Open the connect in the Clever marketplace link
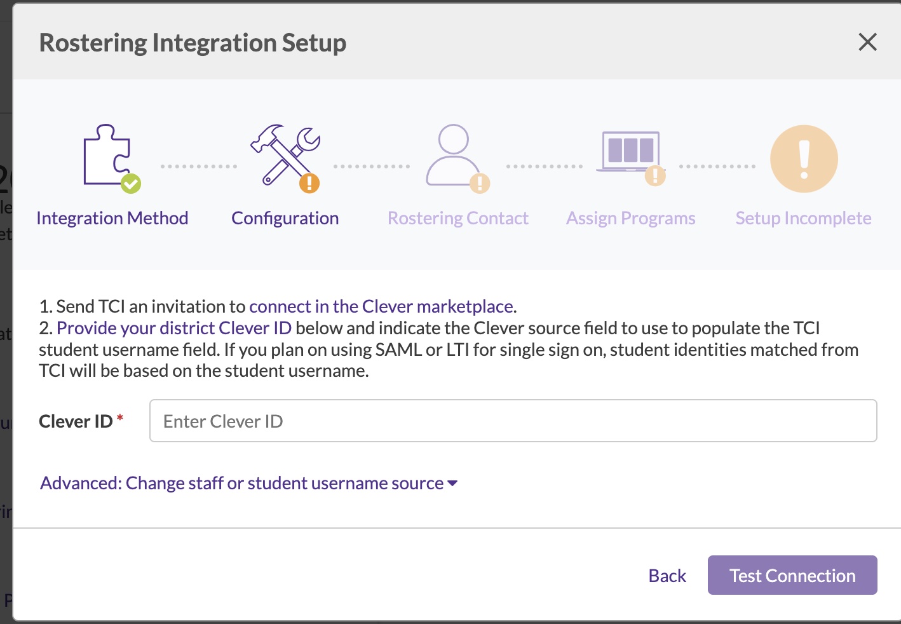This screenshot has width=901, height=624. point(381,306)
